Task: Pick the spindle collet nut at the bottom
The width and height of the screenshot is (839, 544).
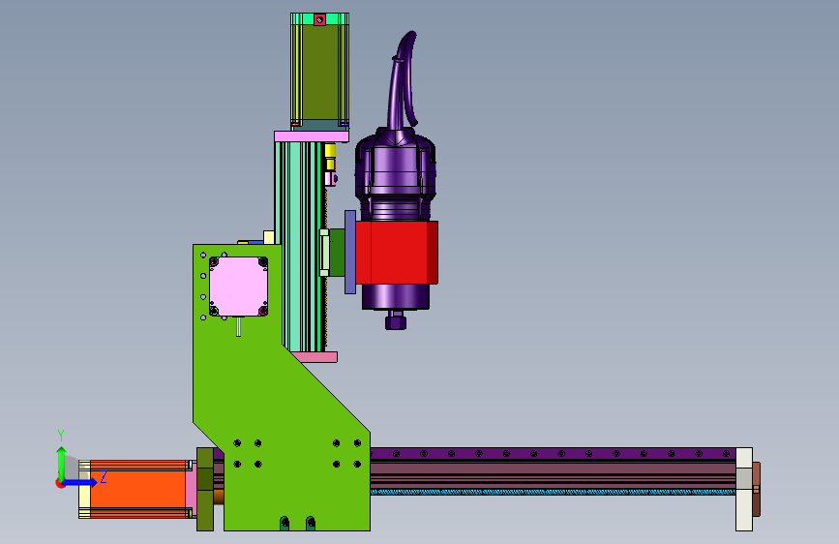Action: pyautogui.click(x=396, y=322)
